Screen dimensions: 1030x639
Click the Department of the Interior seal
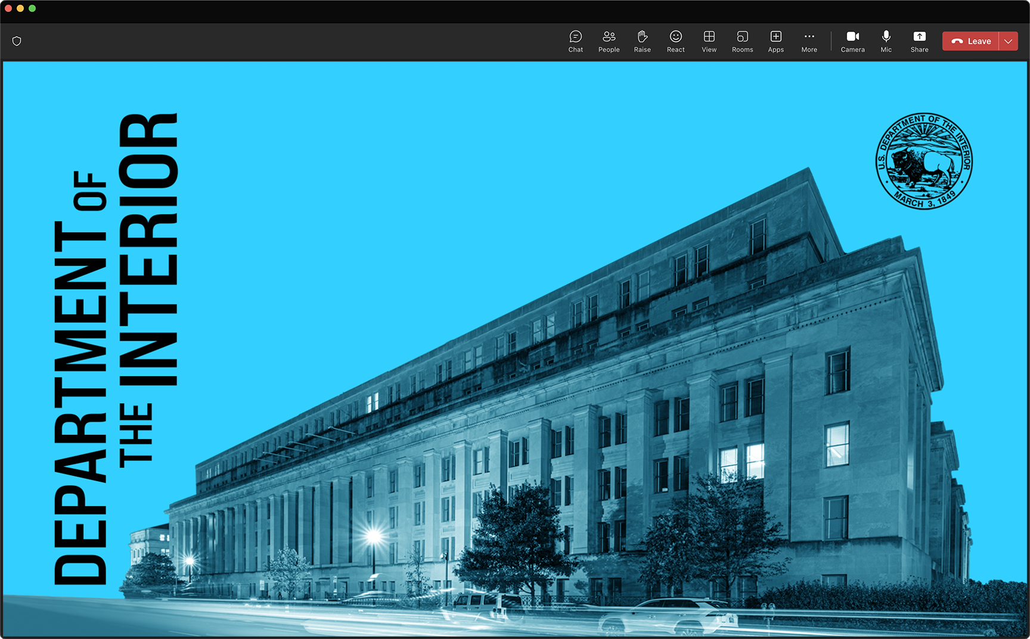tap(923, 161)
